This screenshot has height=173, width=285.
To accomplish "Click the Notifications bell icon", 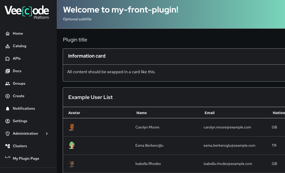I will 8,109.
